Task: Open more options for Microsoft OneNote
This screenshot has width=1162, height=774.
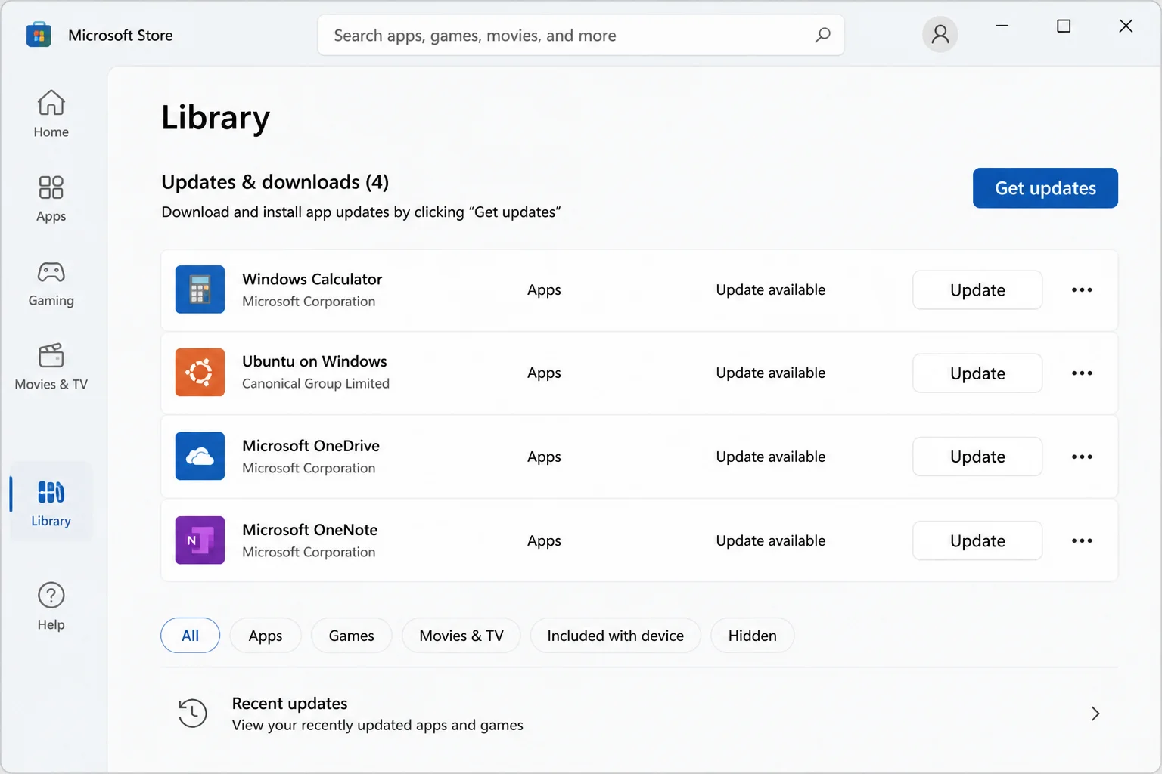Action: point(1082,540)
